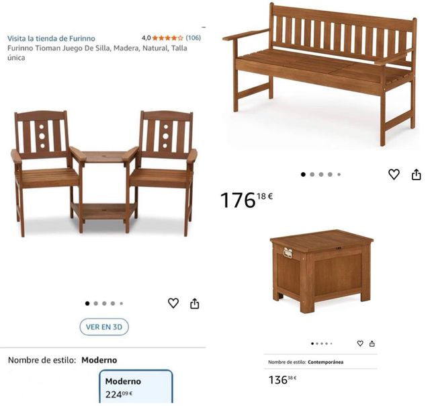The width and height of the screenshot is (430, 406).
Task: Click the VER EN 3D button
Action: pyautogui.click(x=104, y=327)
